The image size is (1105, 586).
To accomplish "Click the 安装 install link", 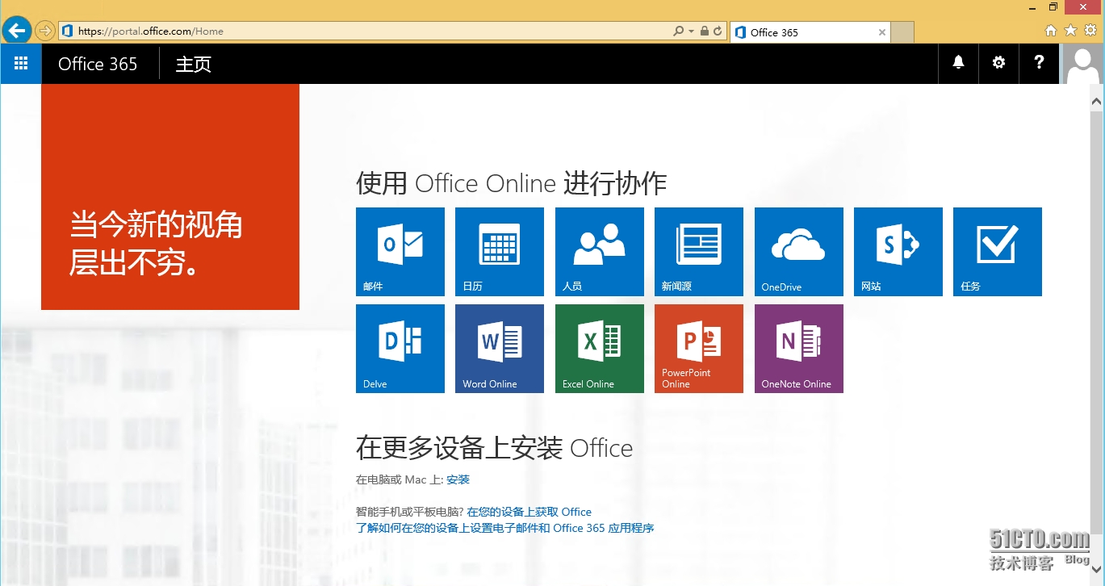I will (458, 479).
